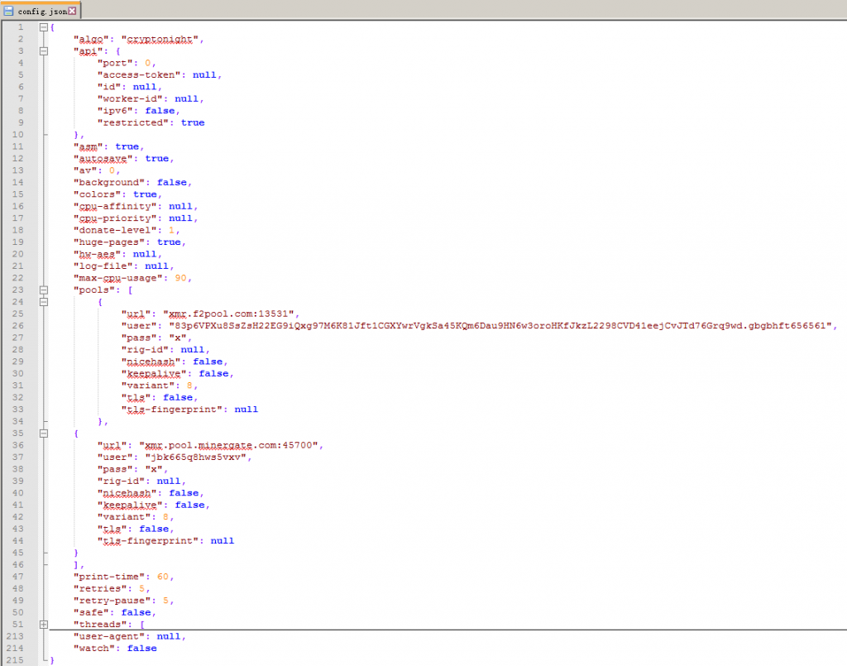Image resolution: width=847 pixels, height=666 pixels.
Task: Collapse the first pool object at line 24
Action: click(x=43, y=302)
